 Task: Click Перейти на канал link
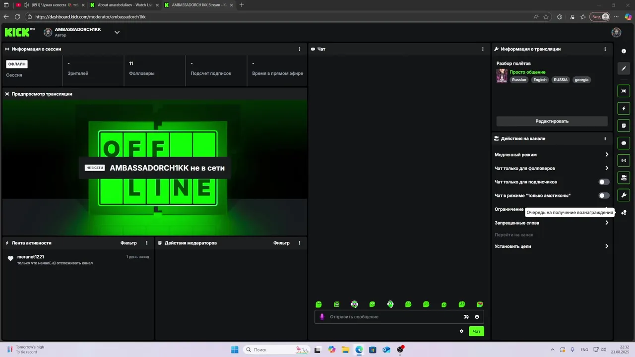tap(514, 235)
